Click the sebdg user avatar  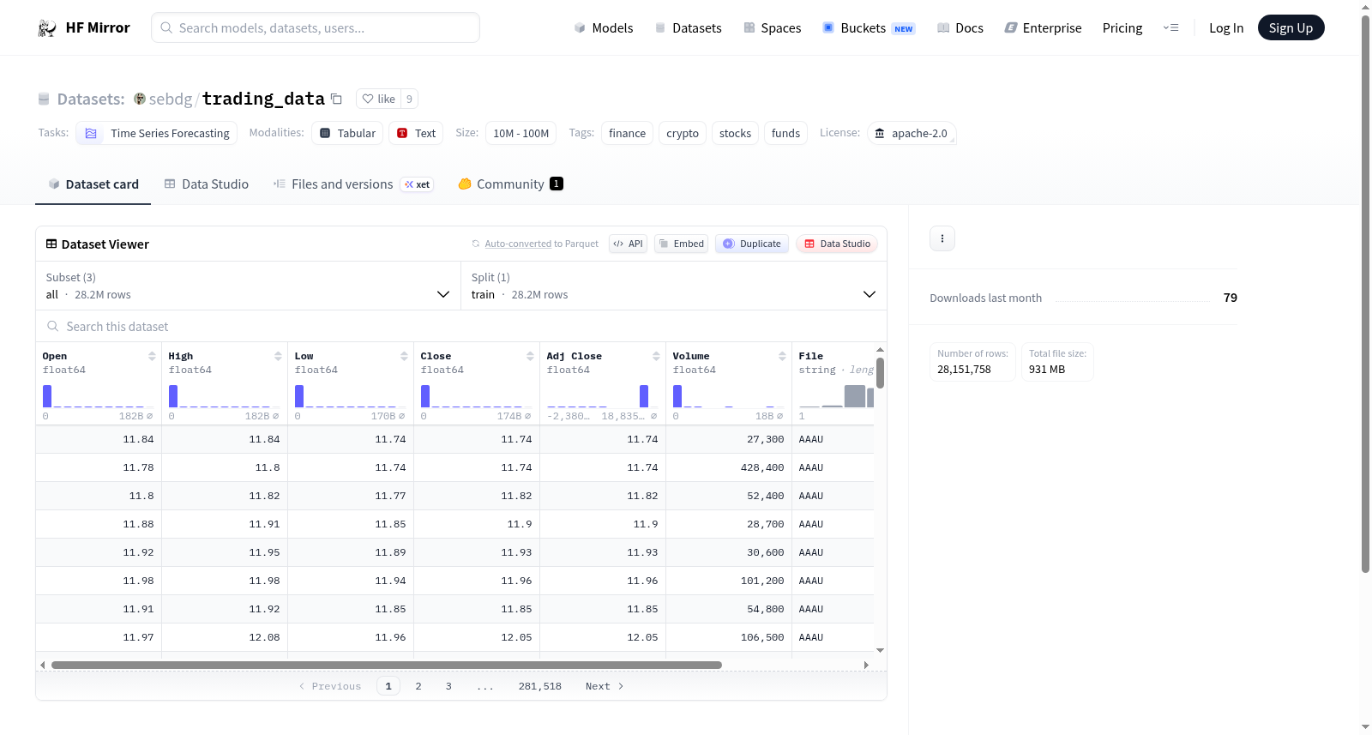click(x=140, y=99)
